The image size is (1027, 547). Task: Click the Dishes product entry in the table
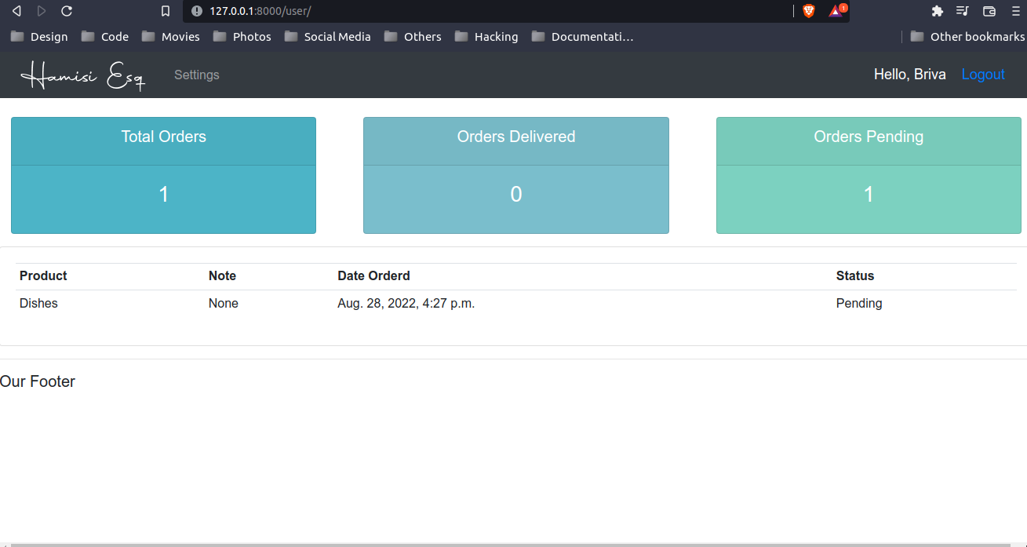pyautogui.click(x=38, y=303)
